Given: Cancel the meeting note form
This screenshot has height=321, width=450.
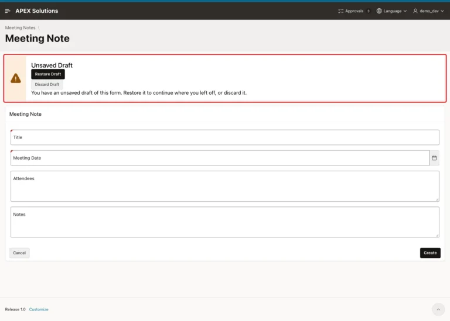Looking at the screenshot, I should click(19, 253).
